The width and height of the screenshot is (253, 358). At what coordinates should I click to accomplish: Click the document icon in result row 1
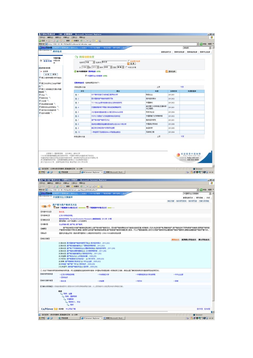(x=76, y=95)
